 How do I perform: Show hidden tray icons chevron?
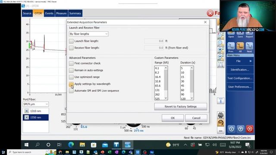click(185, 145)
